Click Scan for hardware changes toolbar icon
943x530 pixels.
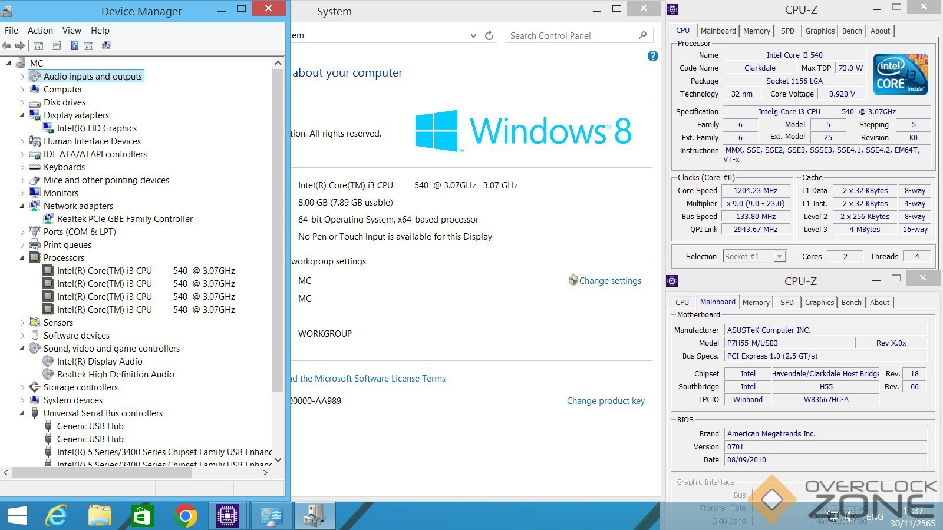107,45
